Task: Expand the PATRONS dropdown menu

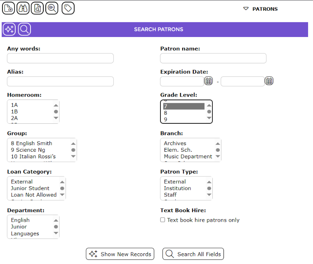Action: coord(261,9)
